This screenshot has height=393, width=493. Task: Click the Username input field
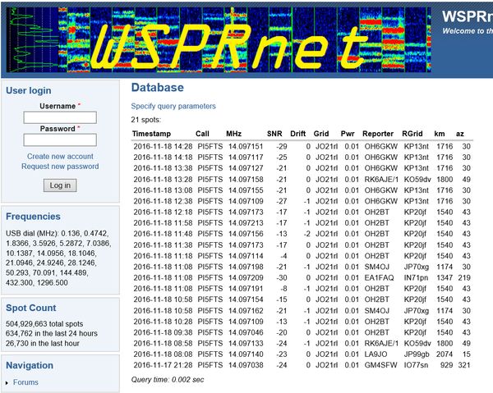click(x=60, y=118)
